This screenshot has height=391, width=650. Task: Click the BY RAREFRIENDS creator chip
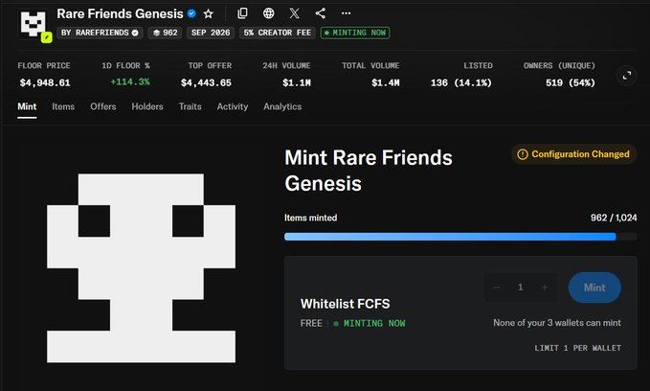click(100, 33)
